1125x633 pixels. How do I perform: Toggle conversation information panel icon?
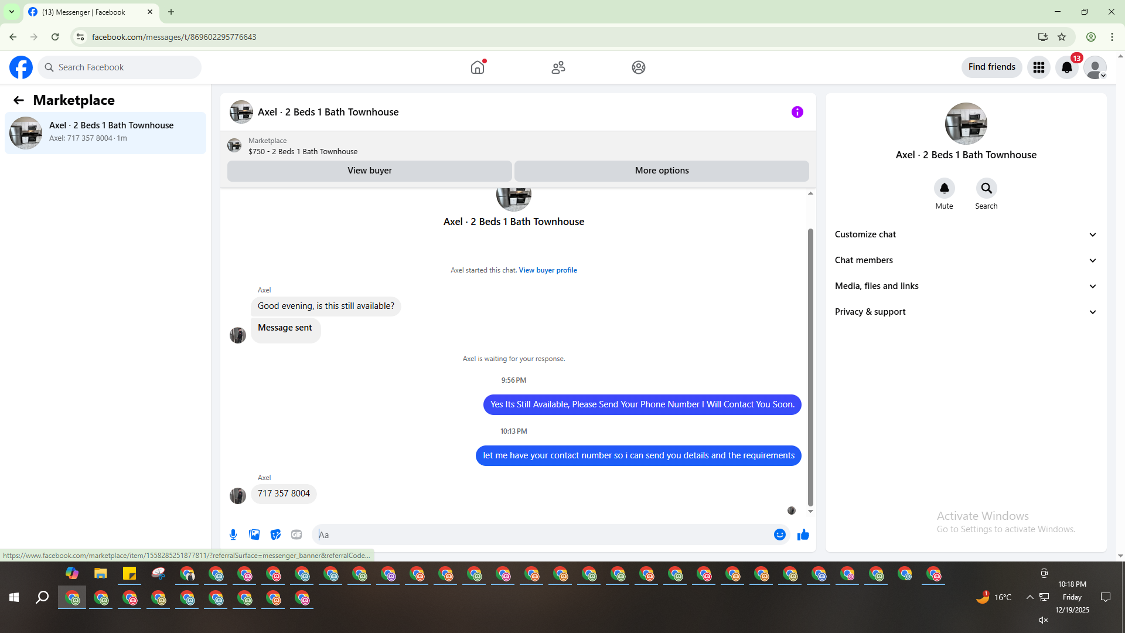(x=797, y=112)
